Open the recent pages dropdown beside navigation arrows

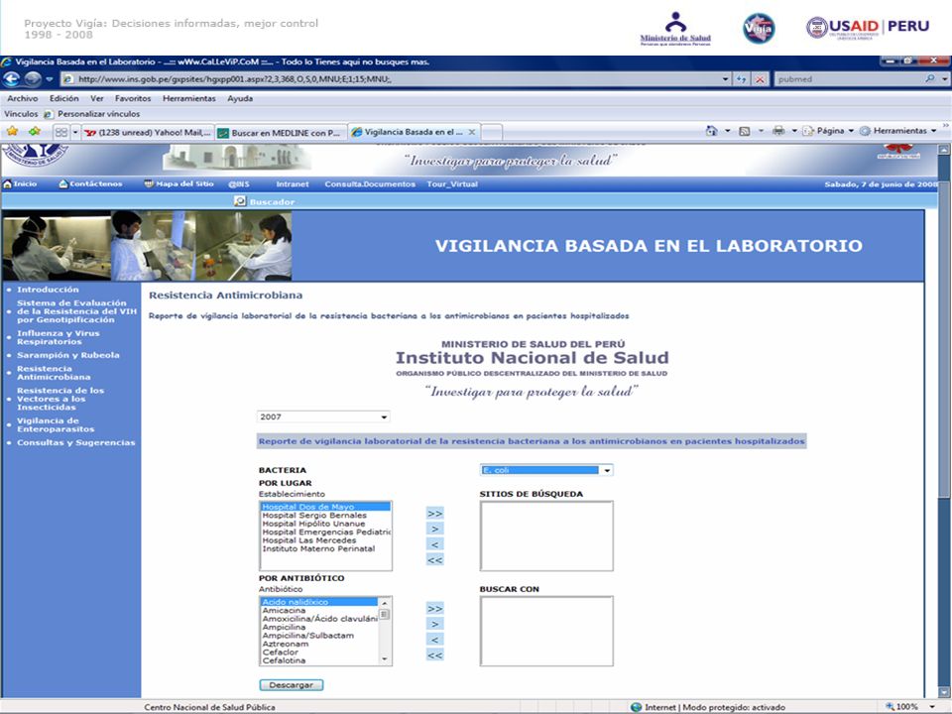(x=50, y=79)
